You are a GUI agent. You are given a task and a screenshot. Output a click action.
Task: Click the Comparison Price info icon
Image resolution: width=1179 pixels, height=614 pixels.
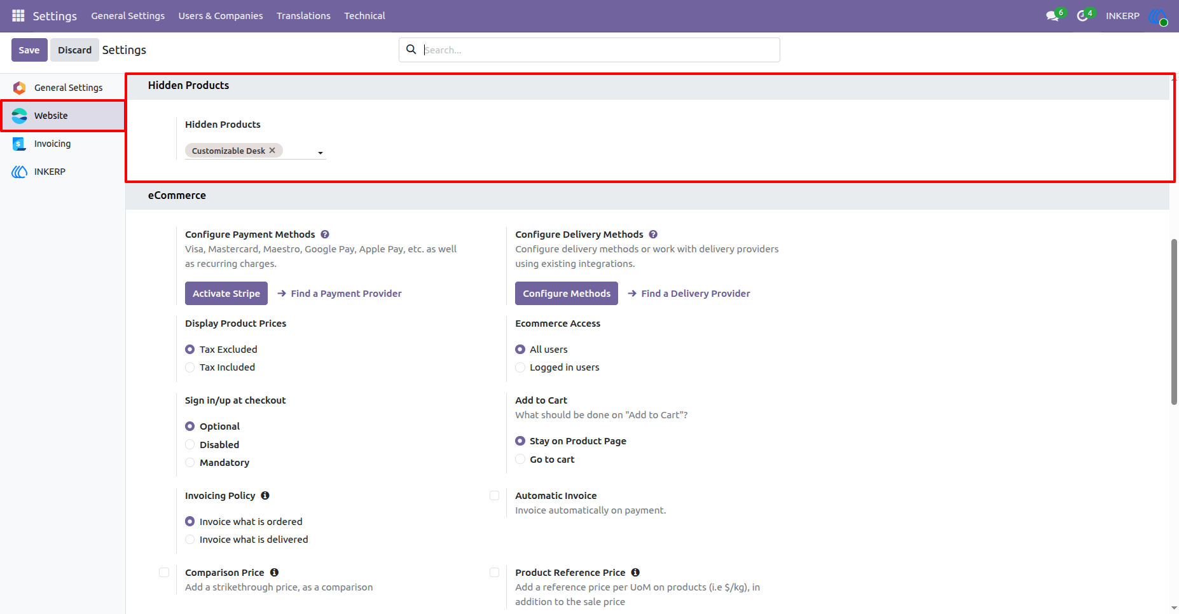[x=274, y=573]
